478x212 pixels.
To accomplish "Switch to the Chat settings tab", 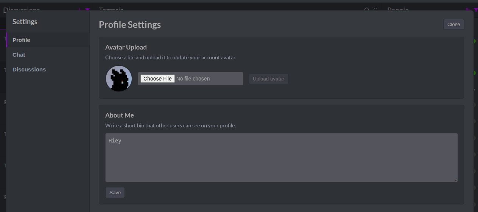I will pos(19,55).
